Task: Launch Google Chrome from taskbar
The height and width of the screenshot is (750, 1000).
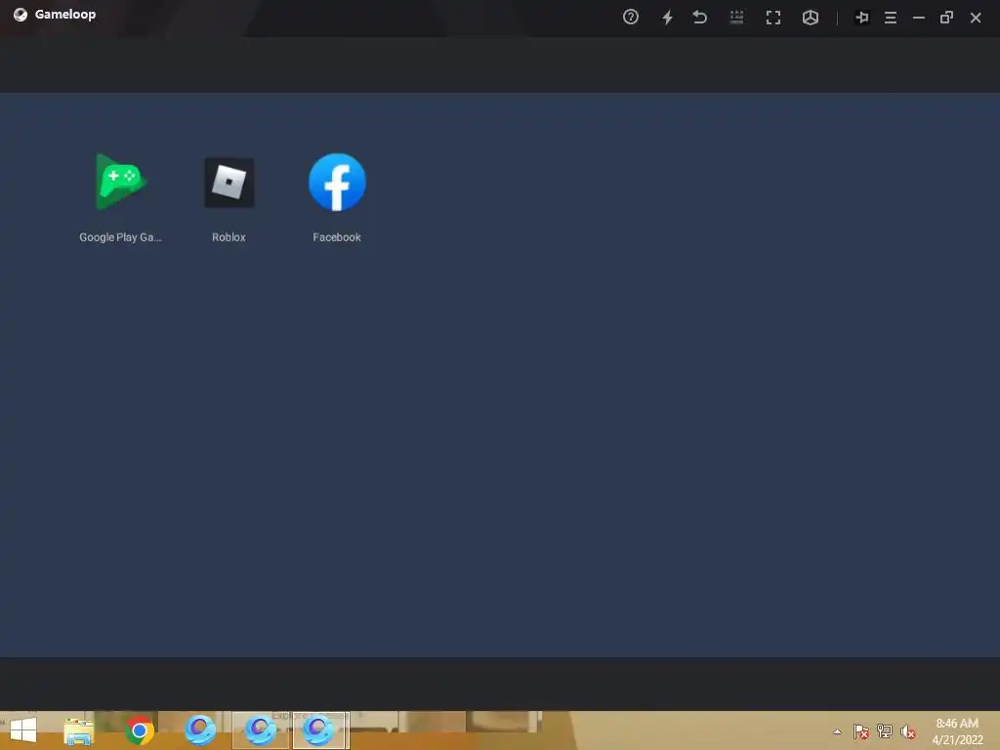Action: tap(139, 730)
